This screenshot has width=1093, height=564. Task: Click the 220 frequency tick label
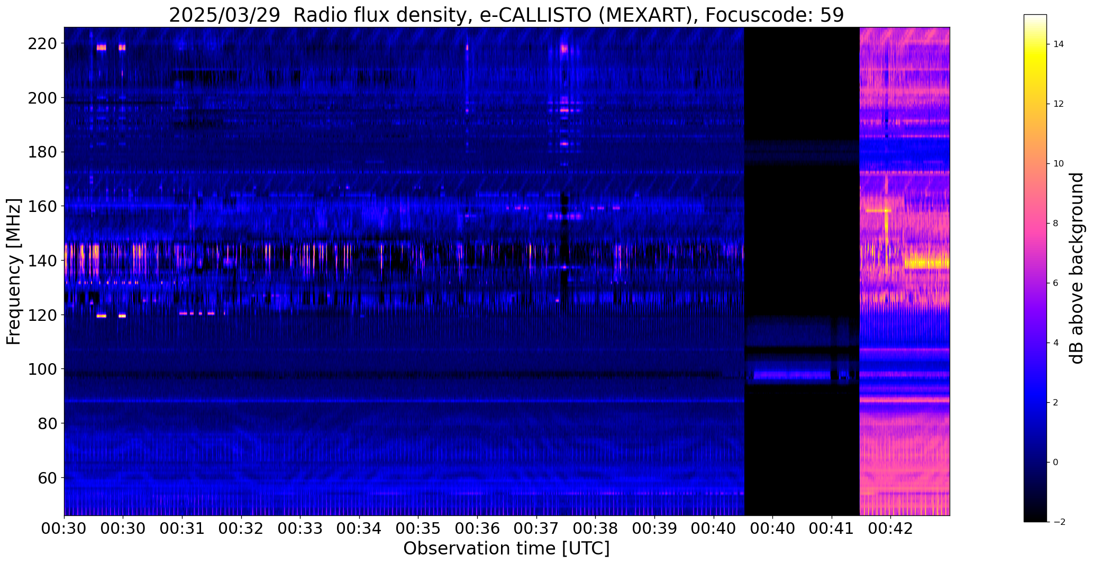coord(43,44)
